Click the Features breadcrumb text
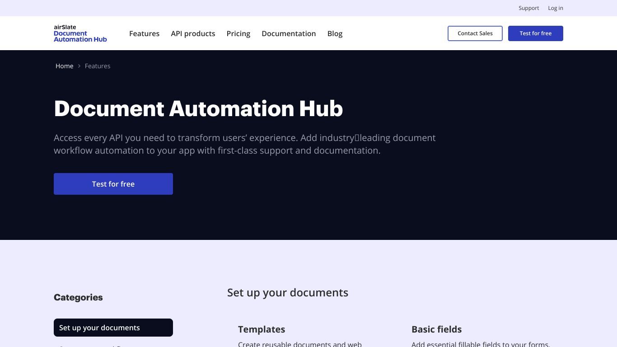 click(x=98, y=66)
